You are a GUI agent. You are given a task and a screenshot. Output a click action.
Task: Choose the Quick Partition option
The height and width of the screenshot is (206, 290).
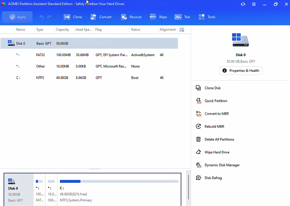[216, 101]
